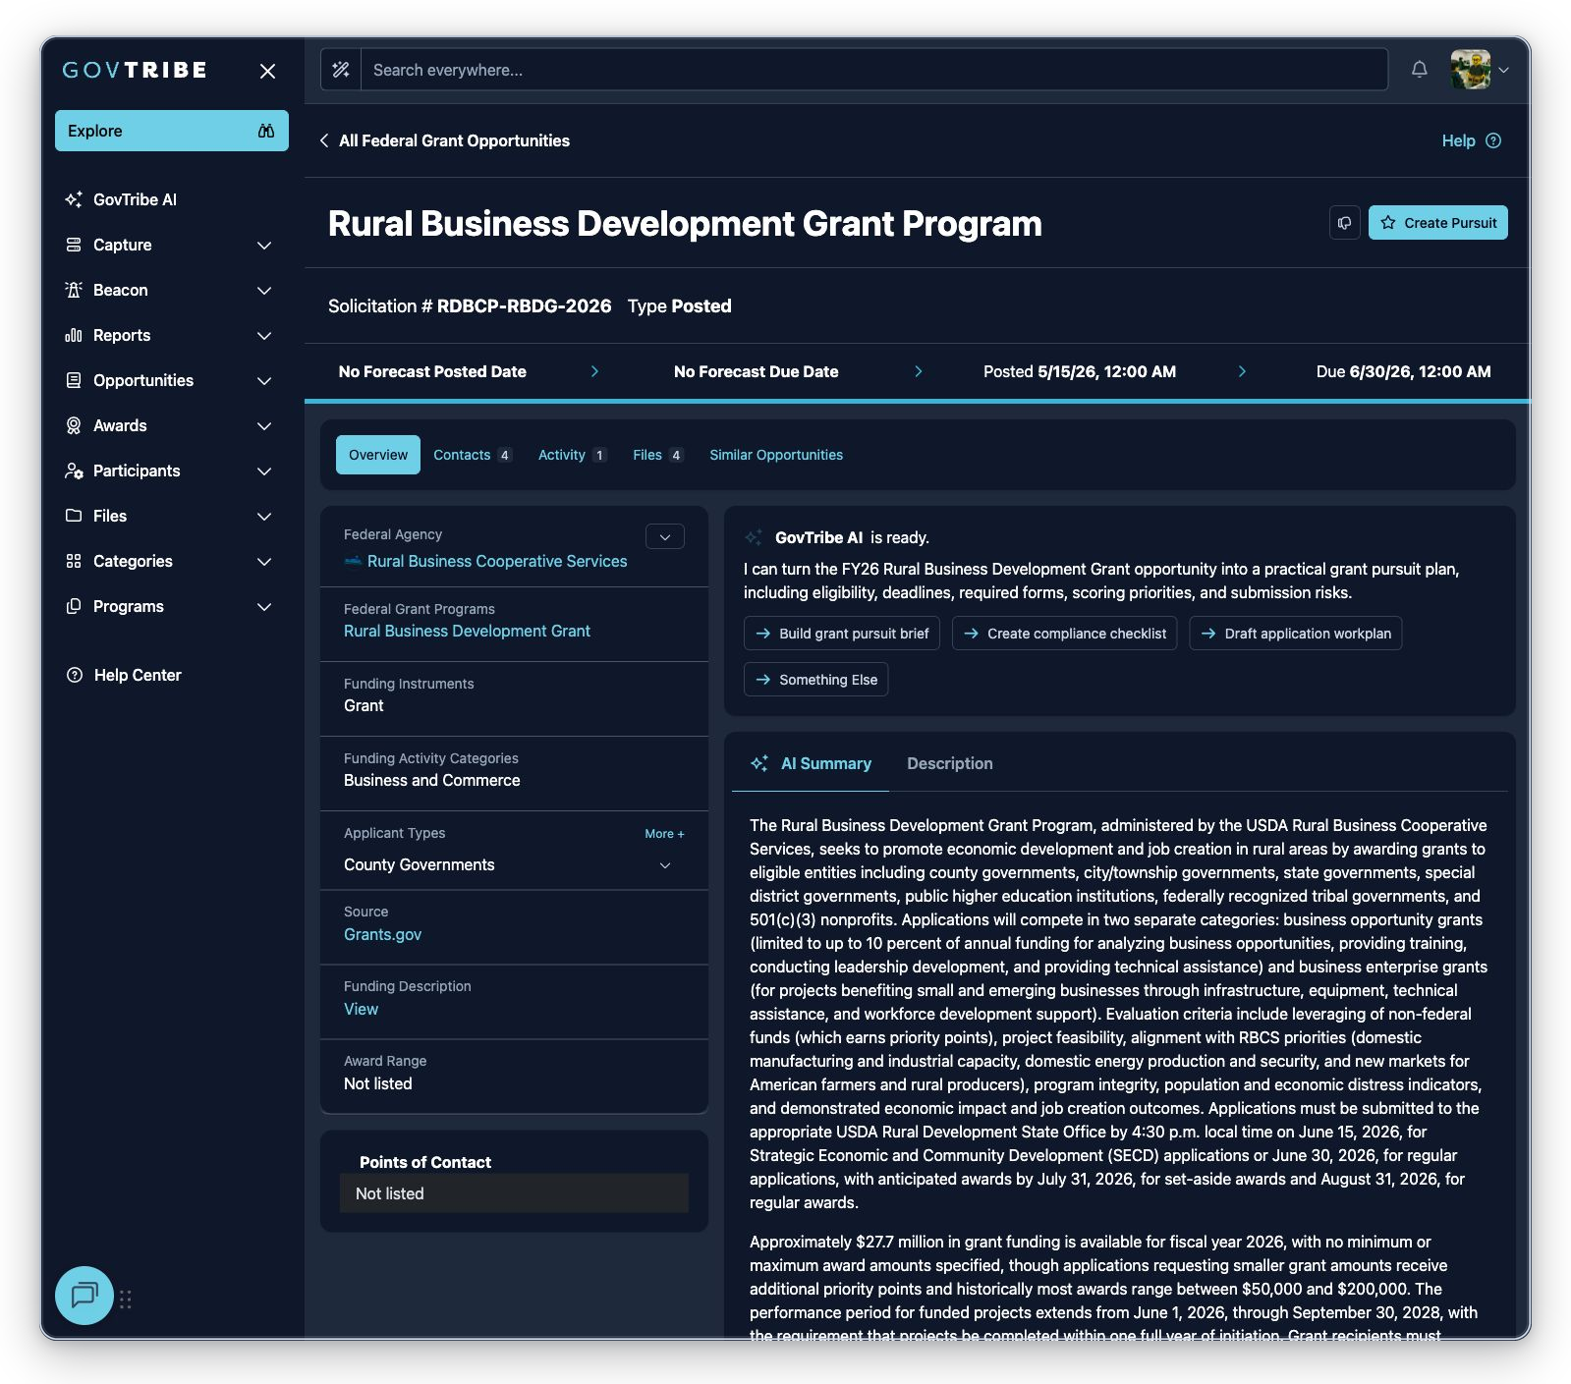The width and height of the screenshot is (1571, 1384).
Task: Click the star icon on Create Pursuit
Action: (x=1388, y=223)
